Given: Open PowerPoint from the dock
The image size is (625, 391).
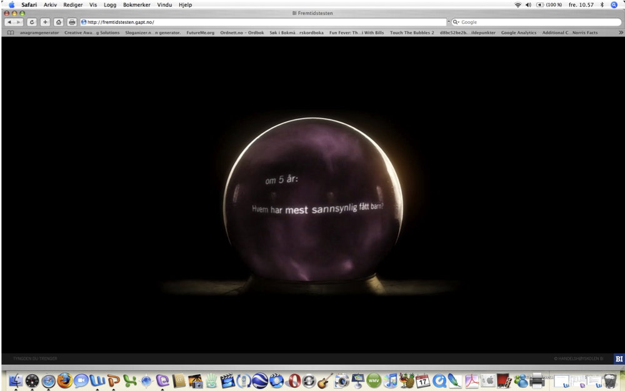Looking at the screenshot, I should click(113, 381).
